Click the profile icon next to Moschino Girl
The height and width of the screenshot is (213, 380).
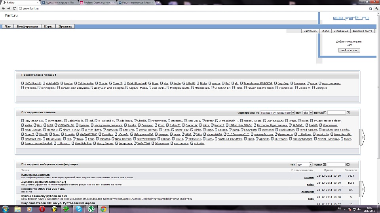click(332, 134)
